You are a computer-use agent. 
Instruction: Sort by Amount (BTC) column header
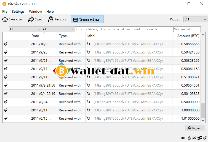coord(186,36)
